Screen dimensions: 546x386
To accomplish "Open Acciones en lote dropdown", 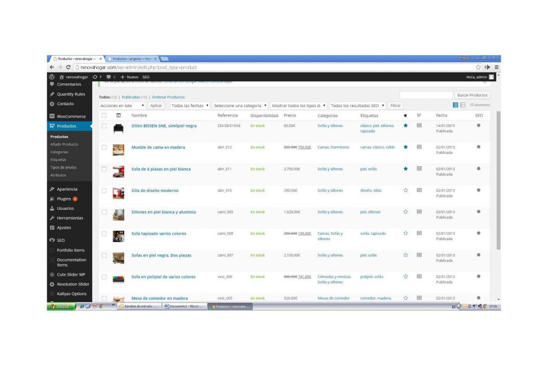I will [122, 106].
